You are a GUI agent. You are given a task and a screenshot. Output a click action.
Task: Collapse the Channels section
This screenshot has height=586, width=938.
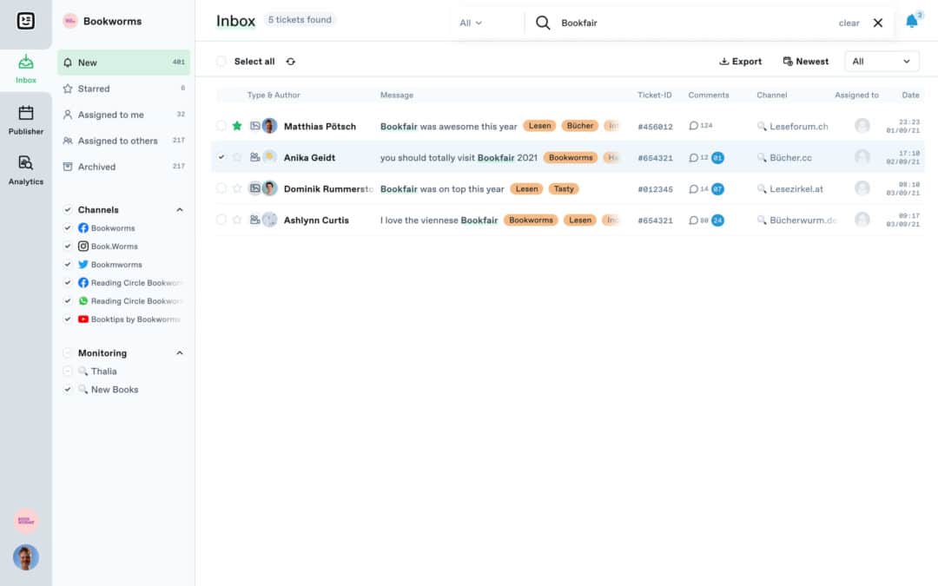(x=180, y=210)
